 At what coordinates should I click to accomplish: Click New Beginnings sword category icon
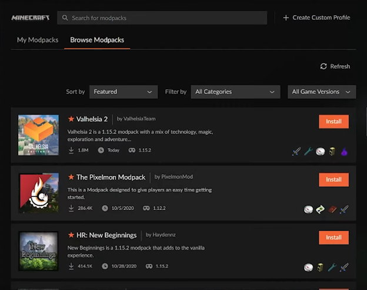(344, 267)
